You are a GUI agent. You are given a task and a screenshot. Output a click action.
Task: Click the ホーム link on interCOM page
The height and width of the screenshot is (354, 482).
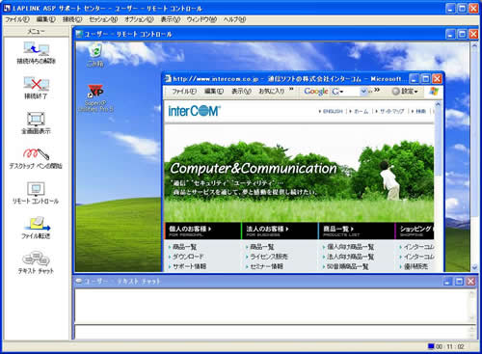coord(361,111)
